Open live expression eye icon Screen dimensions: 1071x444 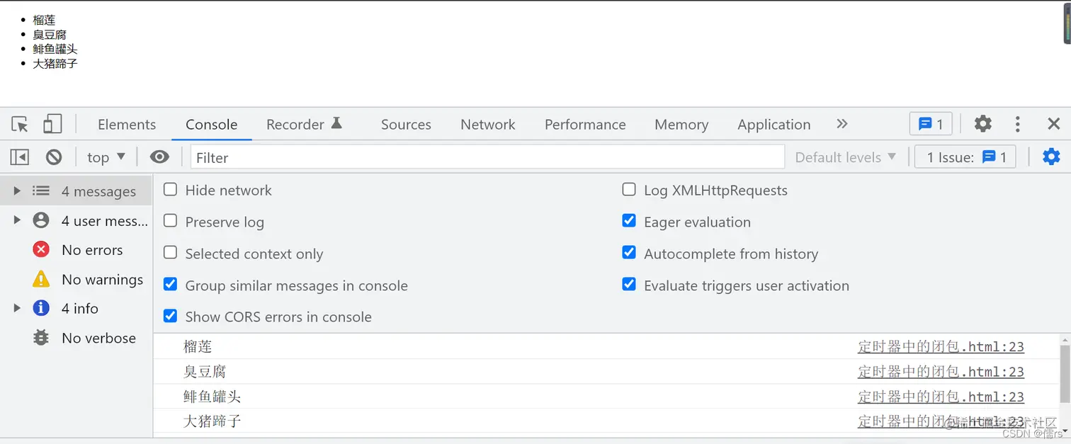160,157
